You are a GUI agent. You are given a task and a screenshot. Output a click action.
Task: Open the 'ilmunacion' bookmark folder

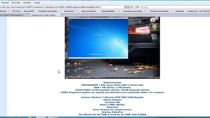69,11
